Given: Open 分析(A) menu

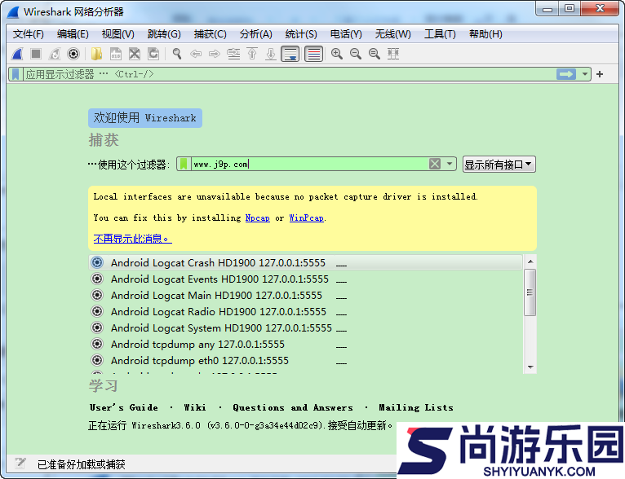Looking at the screenshot, I should click(256, 34).
